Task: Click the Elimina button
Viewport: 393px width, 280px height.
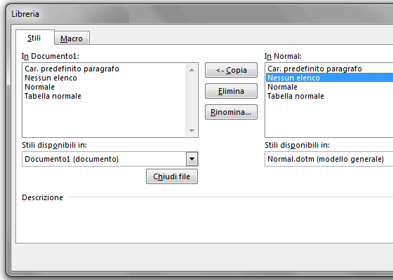Action: pyautogui.click(x=231, y=91)
